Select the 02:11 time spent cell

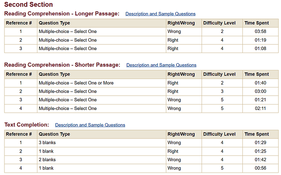[260, 108]
